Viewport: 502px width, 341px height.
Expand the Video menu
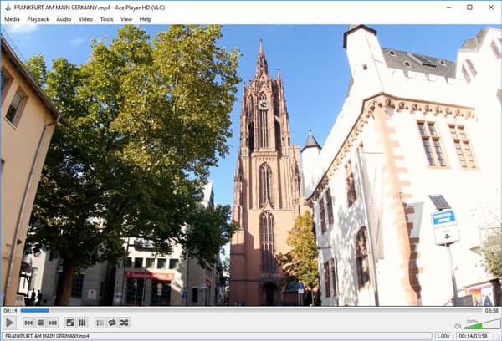(x=85, y=18)
